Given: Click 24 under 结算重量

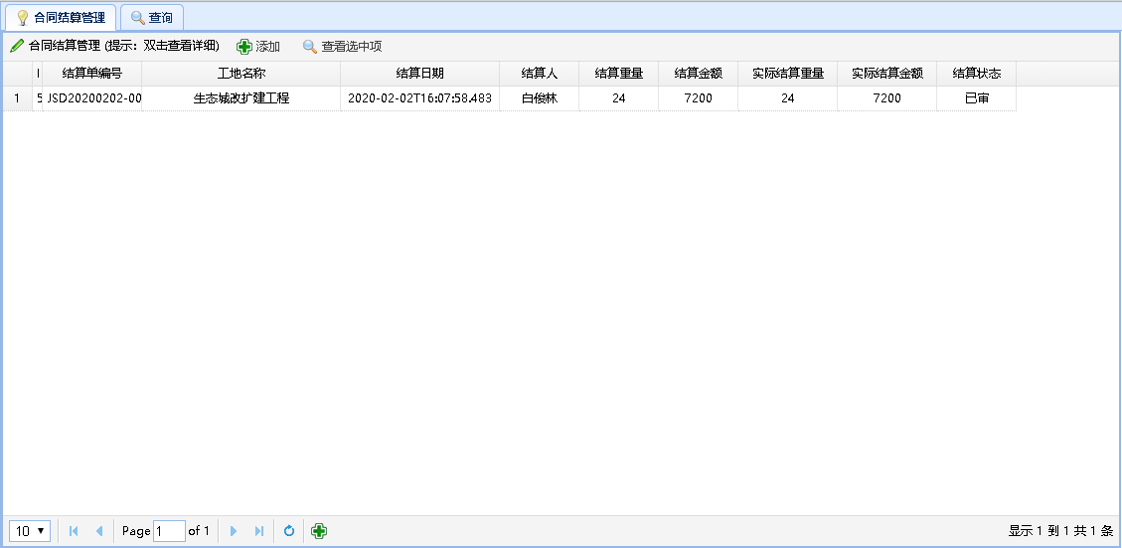Looking at the screenshot, I should click(x=619, y=98).
